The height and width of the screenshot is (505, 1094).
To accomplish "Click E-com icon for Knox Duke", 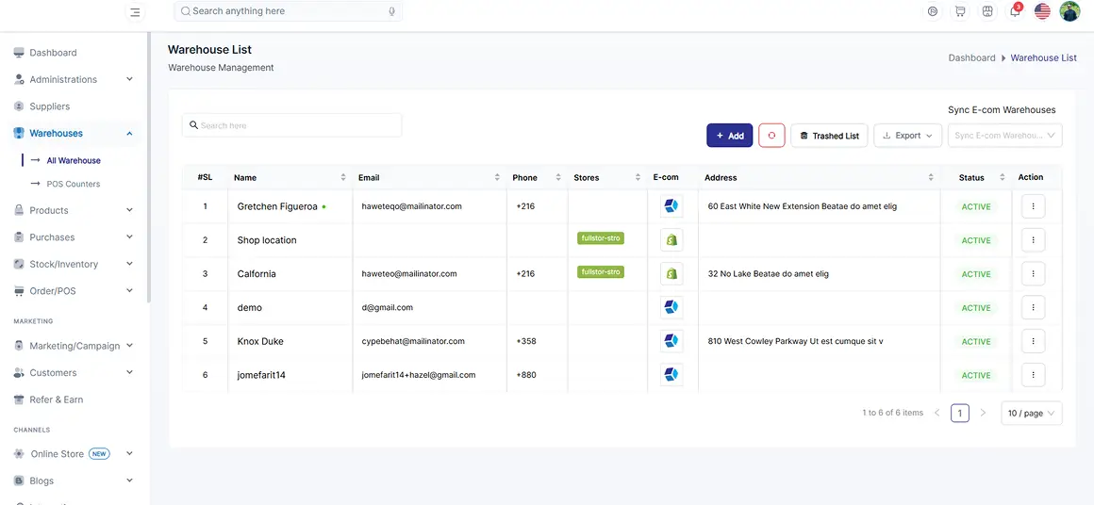I will [x=671, y=341].
